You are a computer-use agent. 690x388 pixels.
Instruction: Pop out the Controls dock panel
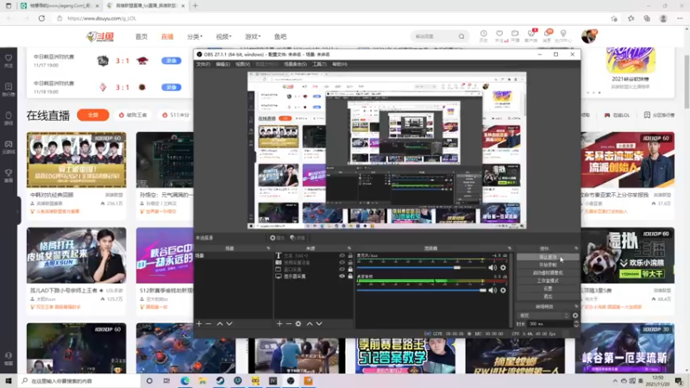click(576, 248)
